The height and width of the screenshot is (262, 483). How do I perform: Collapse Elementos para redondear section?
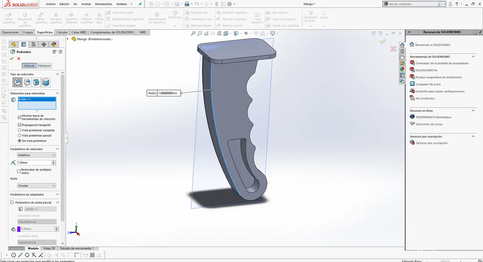click(x=57, y=93)
